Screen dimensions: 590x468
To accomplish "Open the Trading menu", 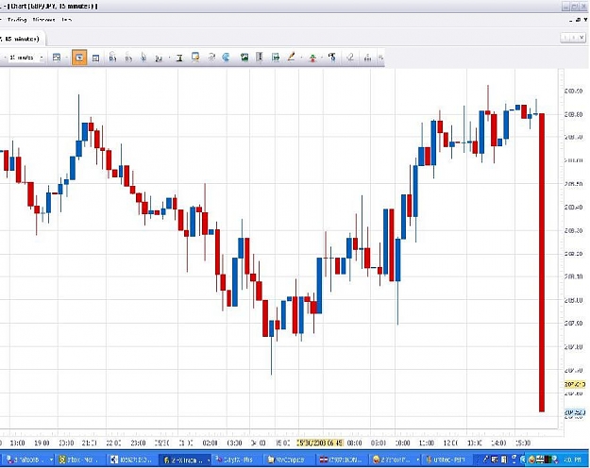I will coord(17,20).
